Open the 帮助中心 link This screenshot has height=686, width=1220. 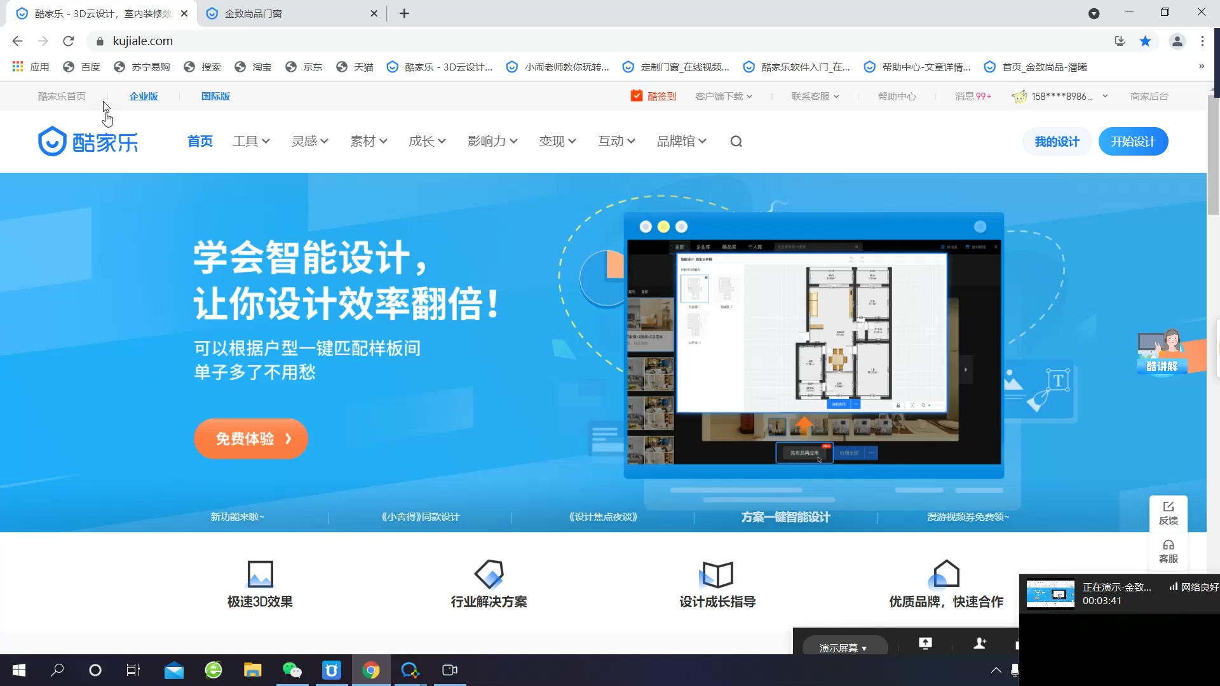(897, 97)
